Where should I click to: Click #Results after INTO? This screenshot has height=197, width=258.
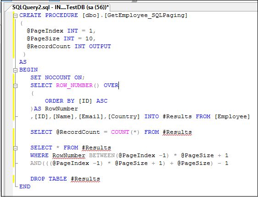click(x=177, y=116)
